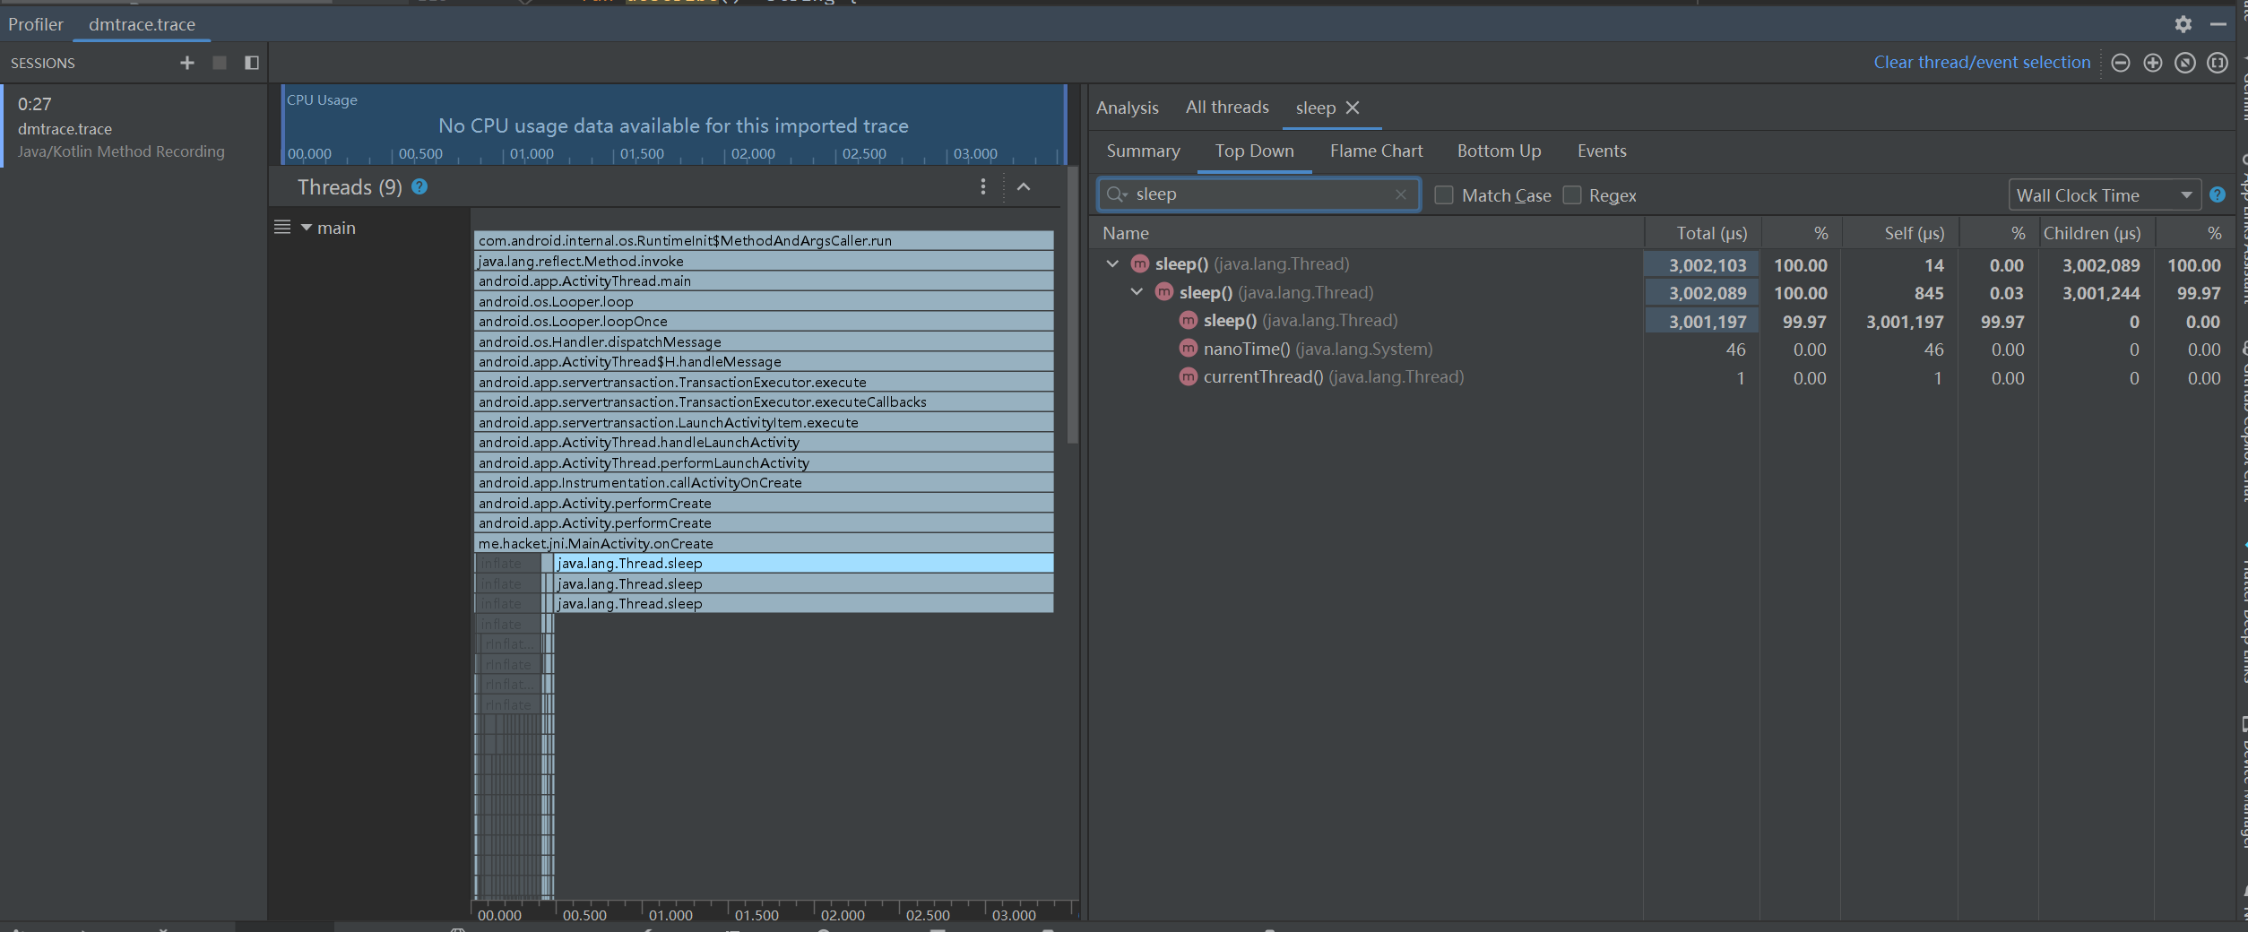Start a new profiling session
The width and height of the screenshot is (2248, 932).
coord(187,63)
